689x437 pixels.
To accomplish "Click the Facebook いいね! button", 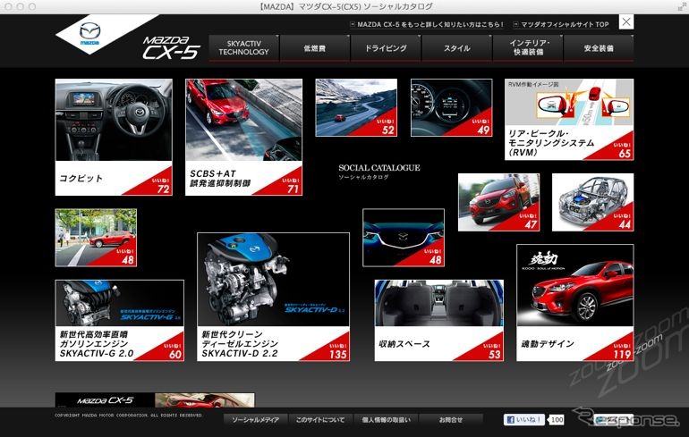I will click(x=524, y=420).
